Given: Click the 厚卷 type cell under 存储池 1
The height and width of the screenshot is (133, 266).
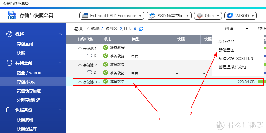Looking at the screenshot, I should coord(135,56).
